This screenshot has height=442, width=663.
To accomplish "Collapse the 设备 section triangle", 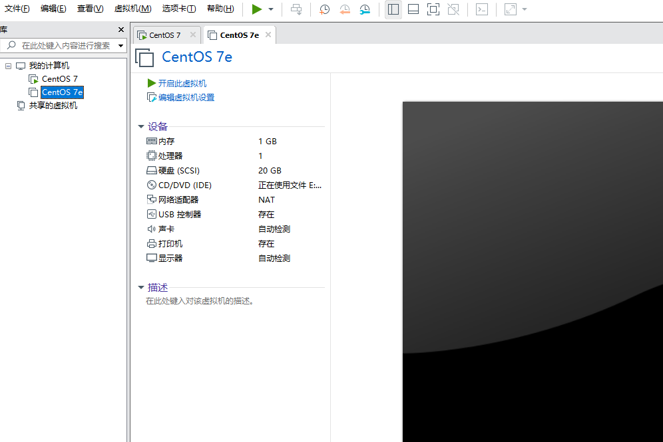I will (x=141, y=126).
